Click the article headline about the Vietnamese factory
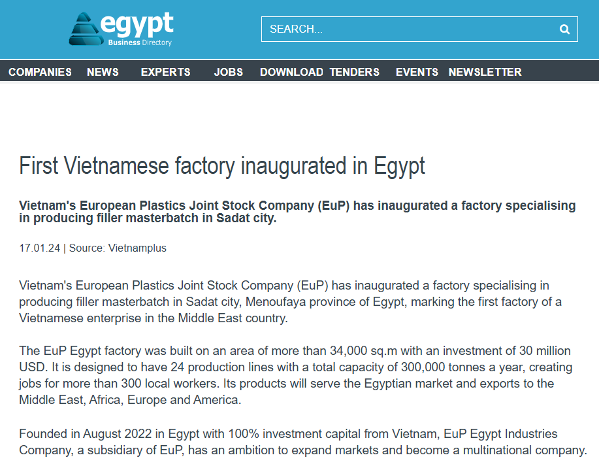 [221, 166]
